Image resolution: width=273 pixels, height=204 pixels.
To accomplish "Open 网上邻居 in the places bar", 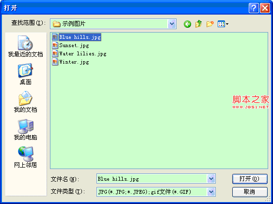I will pos(25,157).
